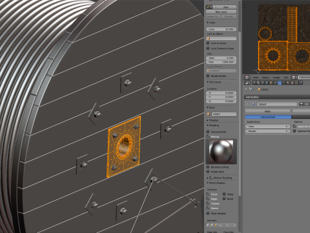310x233 pixels.
Task: Click the object icon beside HUB1 item name
Action: tap(208, 114)
